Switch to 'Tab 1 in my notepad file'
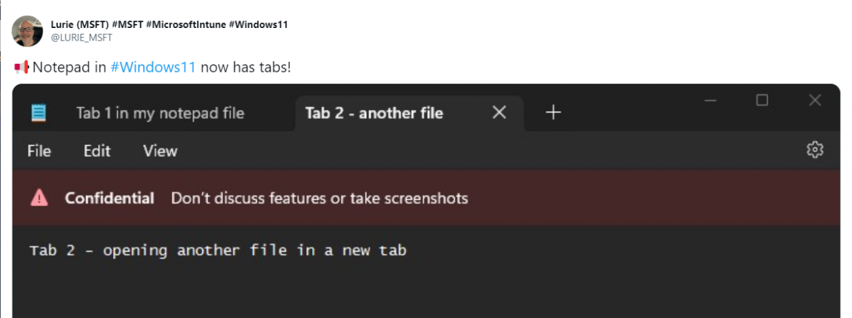 click(x=160, y=113)
